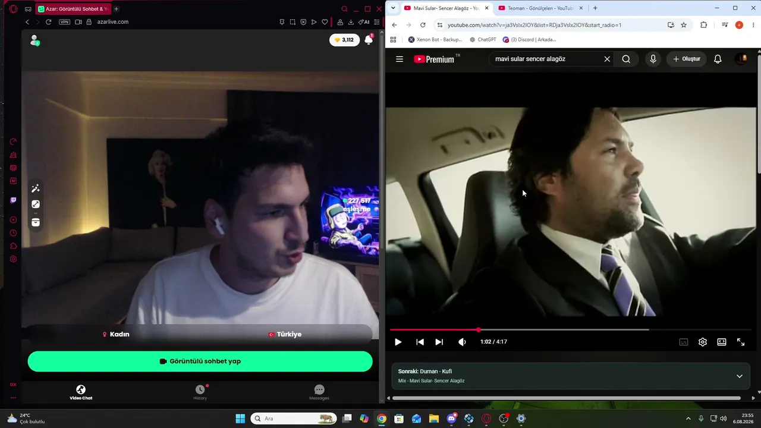Switch to the Azar Messages tab

point(319,392)
